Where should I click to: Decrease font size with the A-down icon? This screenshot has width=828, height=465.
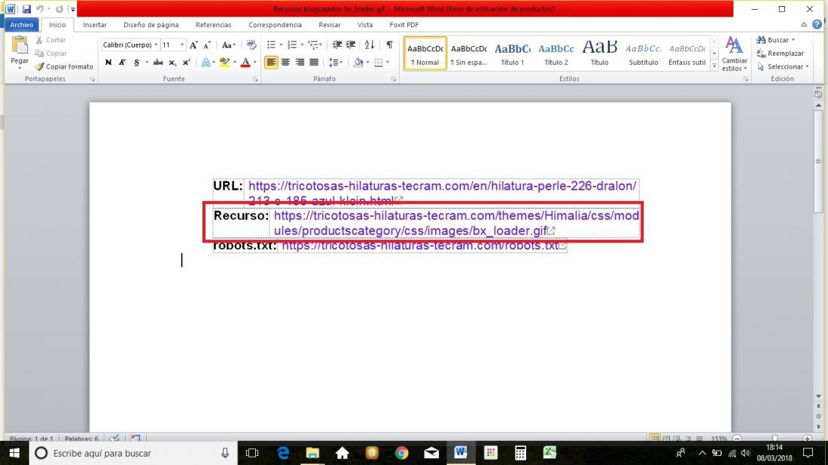coord(207,45)
